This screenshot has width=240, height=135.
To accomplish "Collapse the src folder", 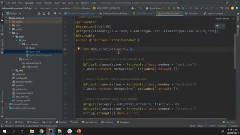I will (10, 33).
